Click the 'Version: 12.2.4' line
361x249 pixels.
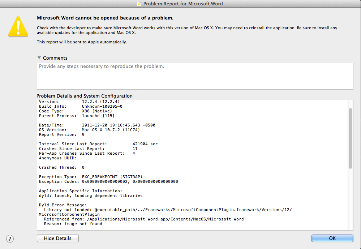pos(79,102)
